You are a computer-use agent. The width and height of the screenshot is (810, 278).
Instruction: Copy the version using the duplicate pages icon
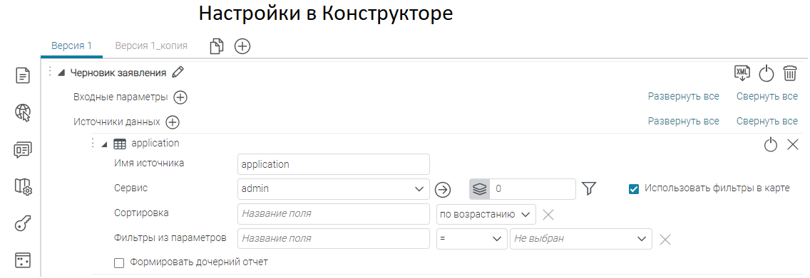click(217, 46)
